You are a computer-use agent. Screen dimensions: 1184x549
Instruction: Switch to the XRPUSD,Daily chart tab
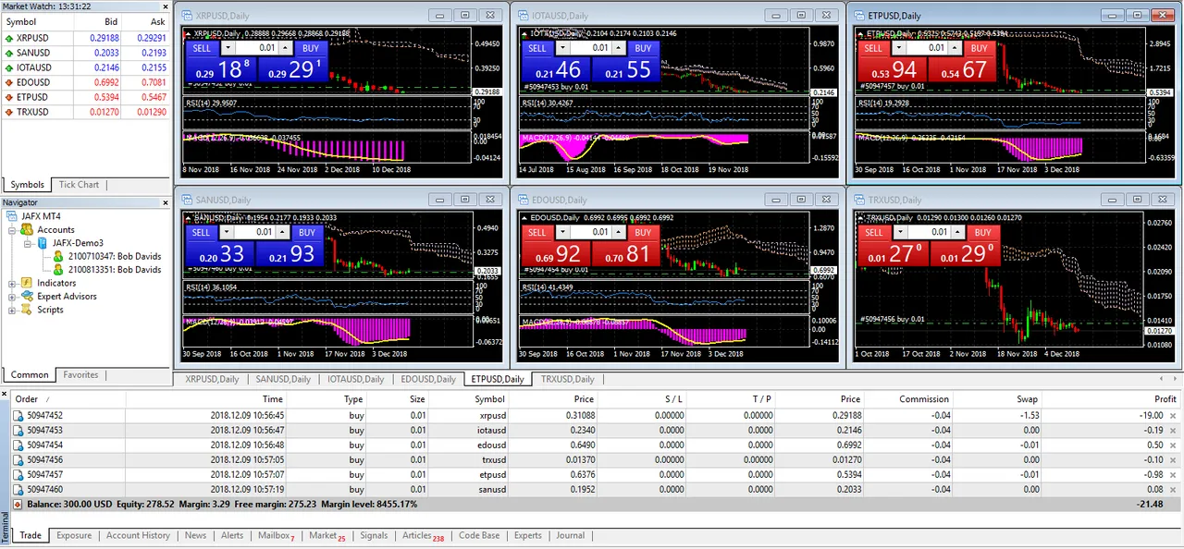212,379
